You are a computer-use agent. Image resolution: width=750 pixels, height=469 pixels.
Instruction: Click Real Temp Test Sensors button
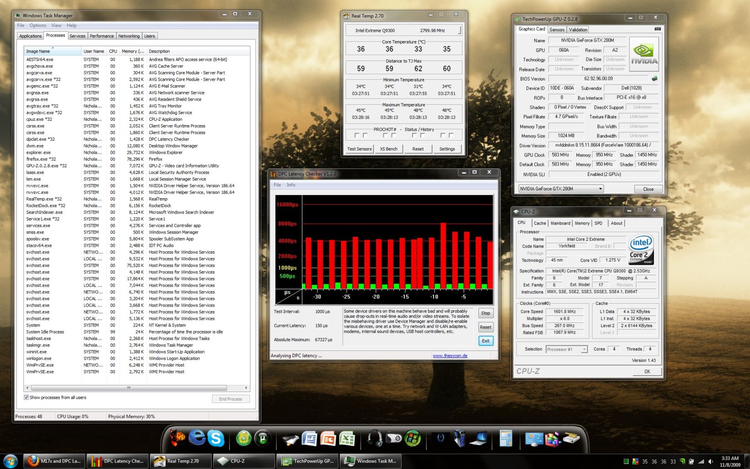[359, 149]
